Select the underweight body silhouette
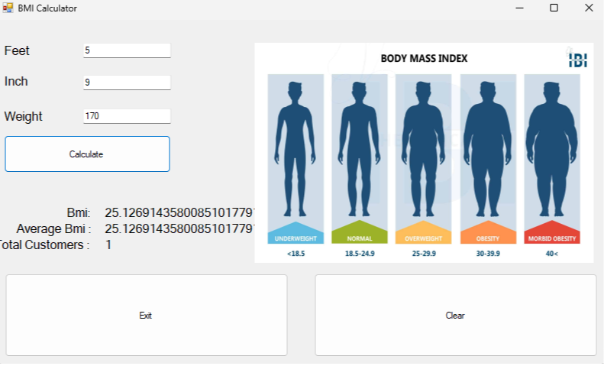This screenshot has height=366, width=604. pos(296,149)
